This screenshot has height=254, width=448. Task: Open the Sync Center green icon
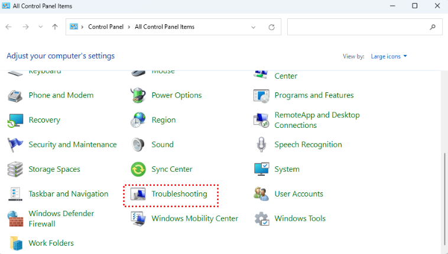[x=138, y=169]
